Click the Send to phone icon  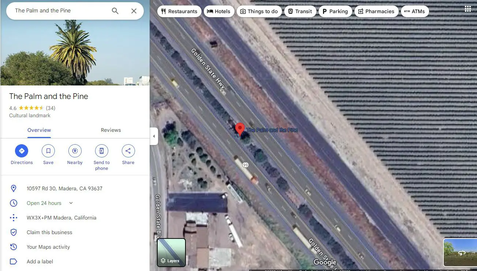tap(102, 150)
